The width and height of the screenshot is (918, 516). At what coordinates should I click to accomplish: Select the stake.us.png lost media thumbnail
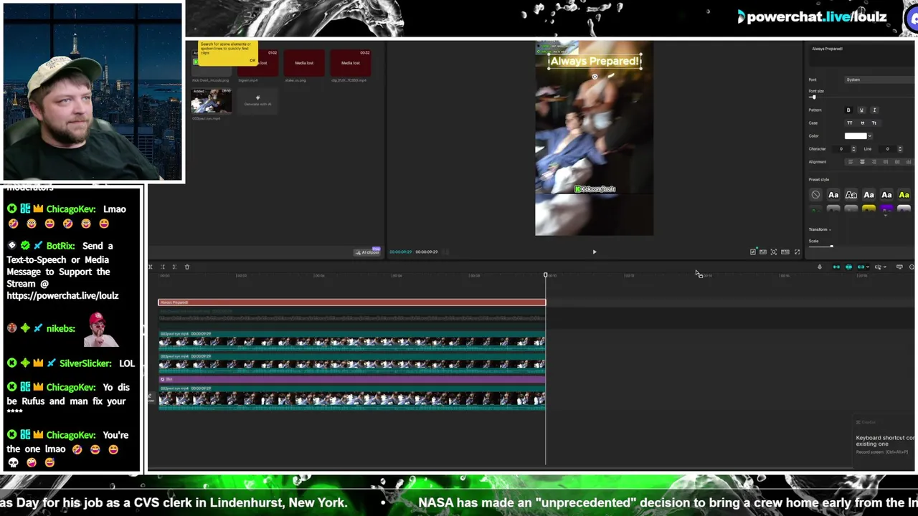pos(304,63)
